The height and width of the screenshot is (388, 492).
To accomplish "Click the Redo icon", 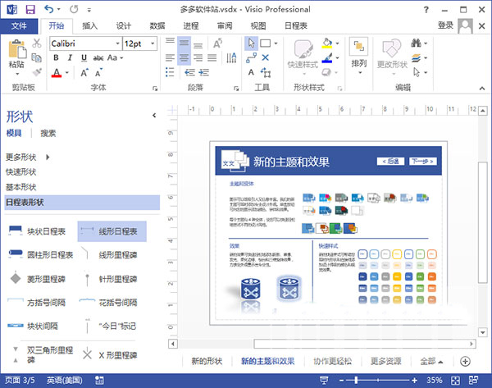I will click(x=74, y=9).
